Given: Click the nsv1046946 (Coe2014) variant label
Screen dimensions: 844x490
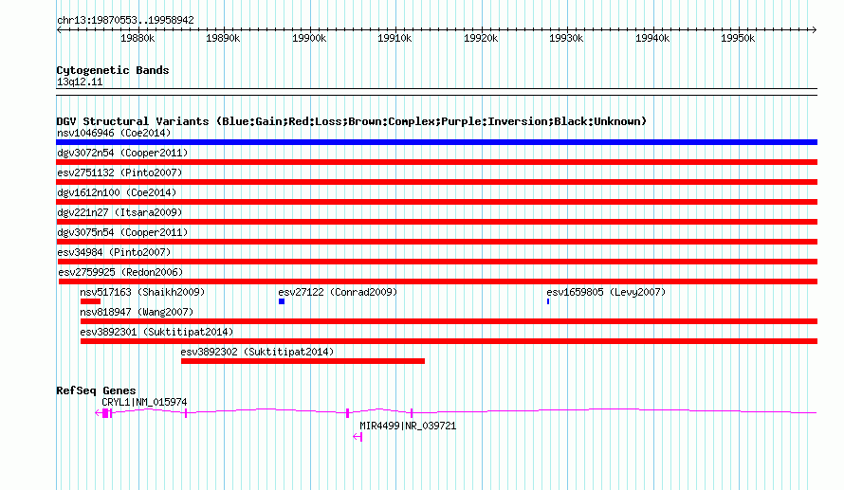Looking at the screenshot, I should 114,133.
